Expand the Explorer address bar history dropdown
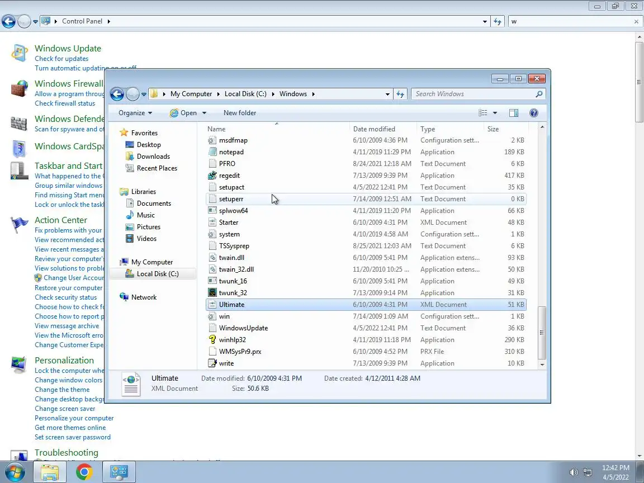The image size is (644, 483). (x=387, y=94)
